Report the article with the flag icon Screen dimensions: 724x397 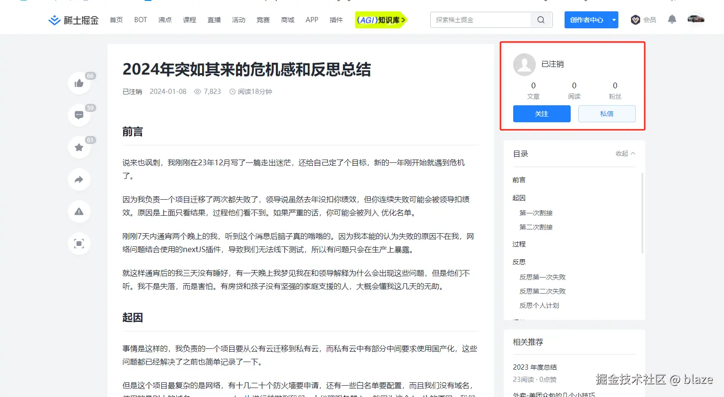point(79,211)
